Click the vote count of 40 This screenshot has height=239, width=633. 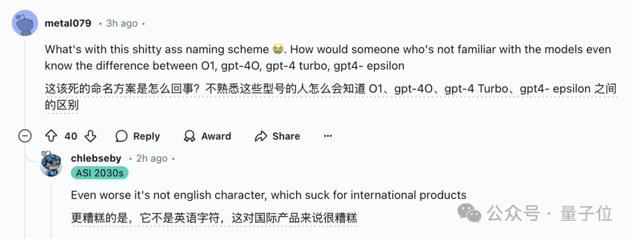point(71,136)
